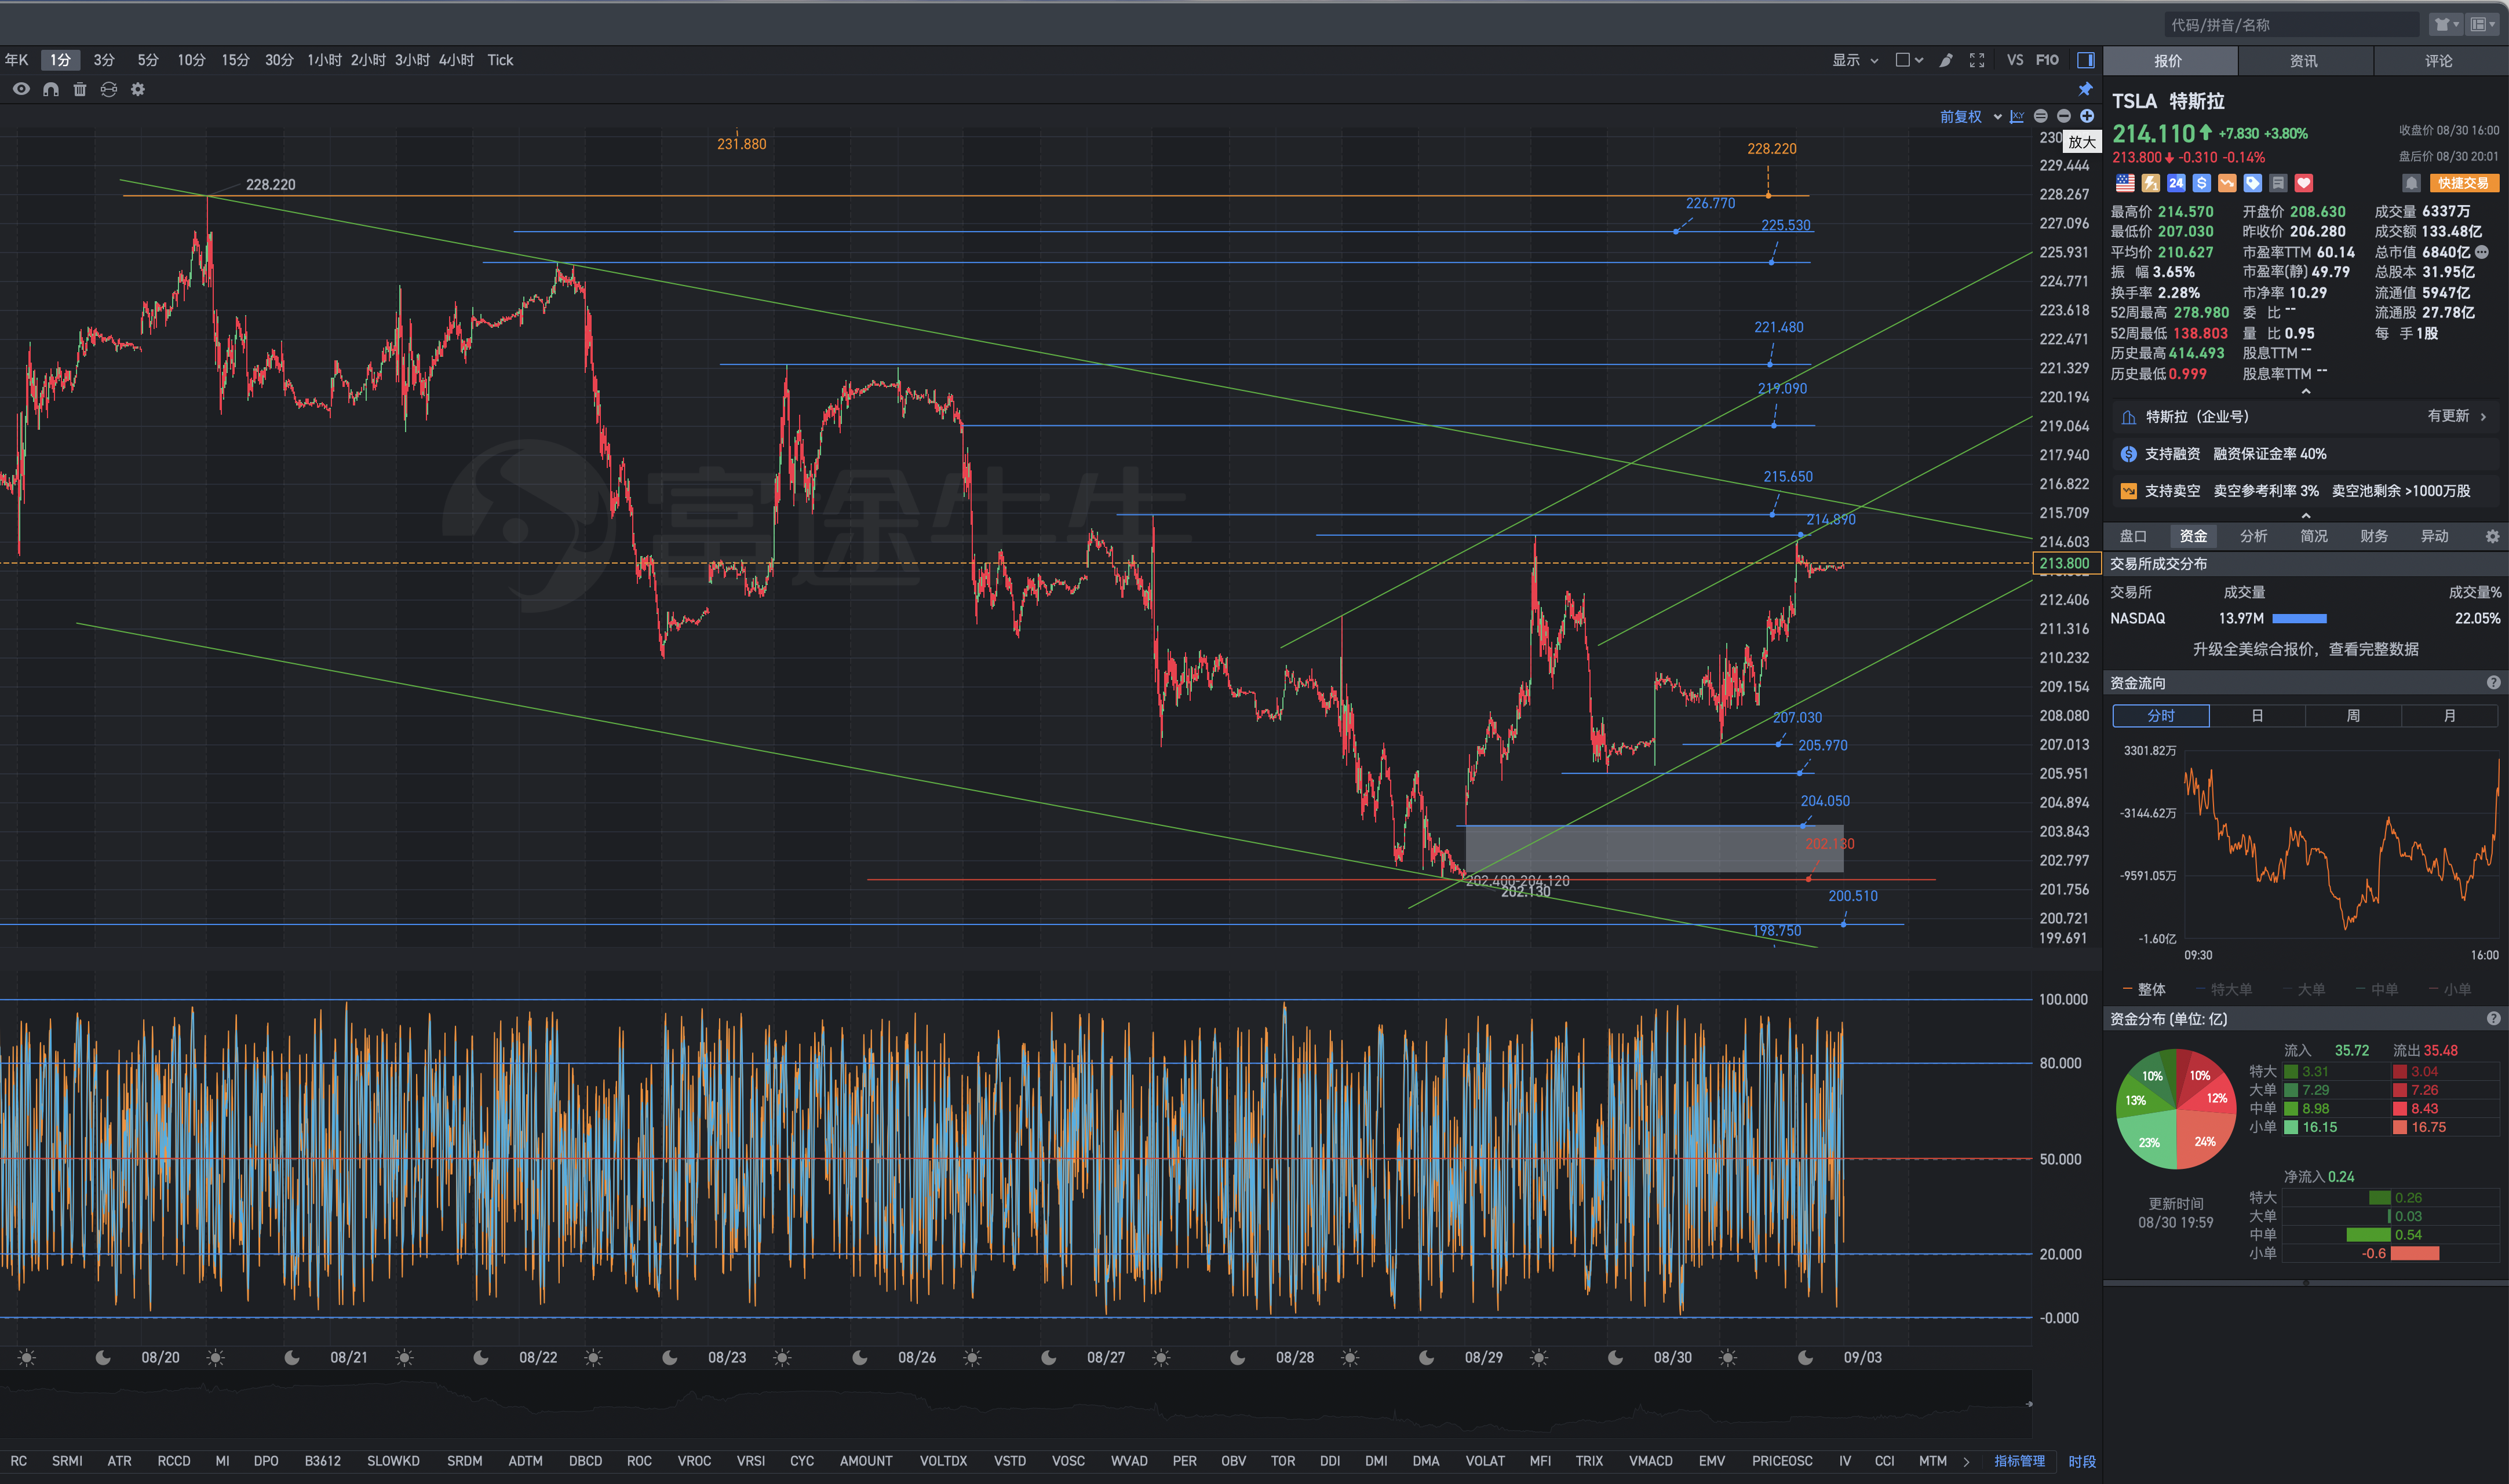
Task: Click the orange short-selling icon
Action: pos(2227,183)
